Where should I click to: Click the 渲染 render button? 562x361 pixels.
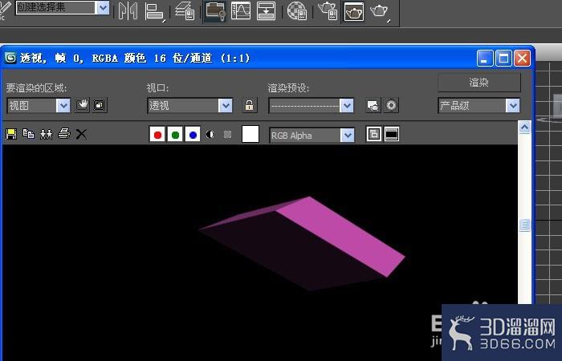(x=479, y=83)
